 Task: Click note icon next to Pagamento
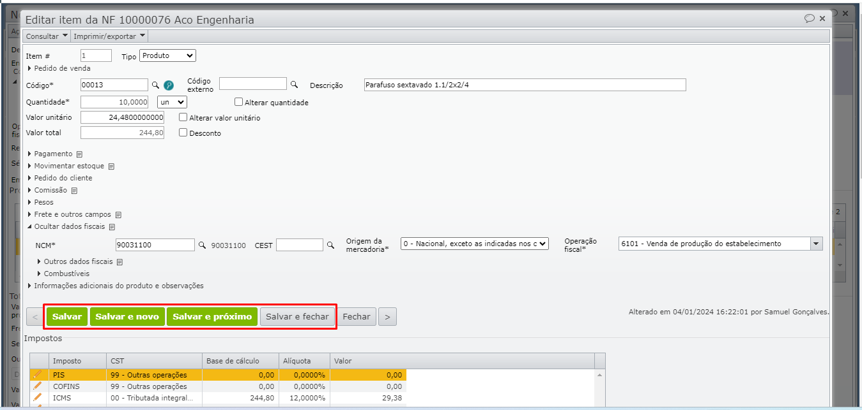[79, 154]
